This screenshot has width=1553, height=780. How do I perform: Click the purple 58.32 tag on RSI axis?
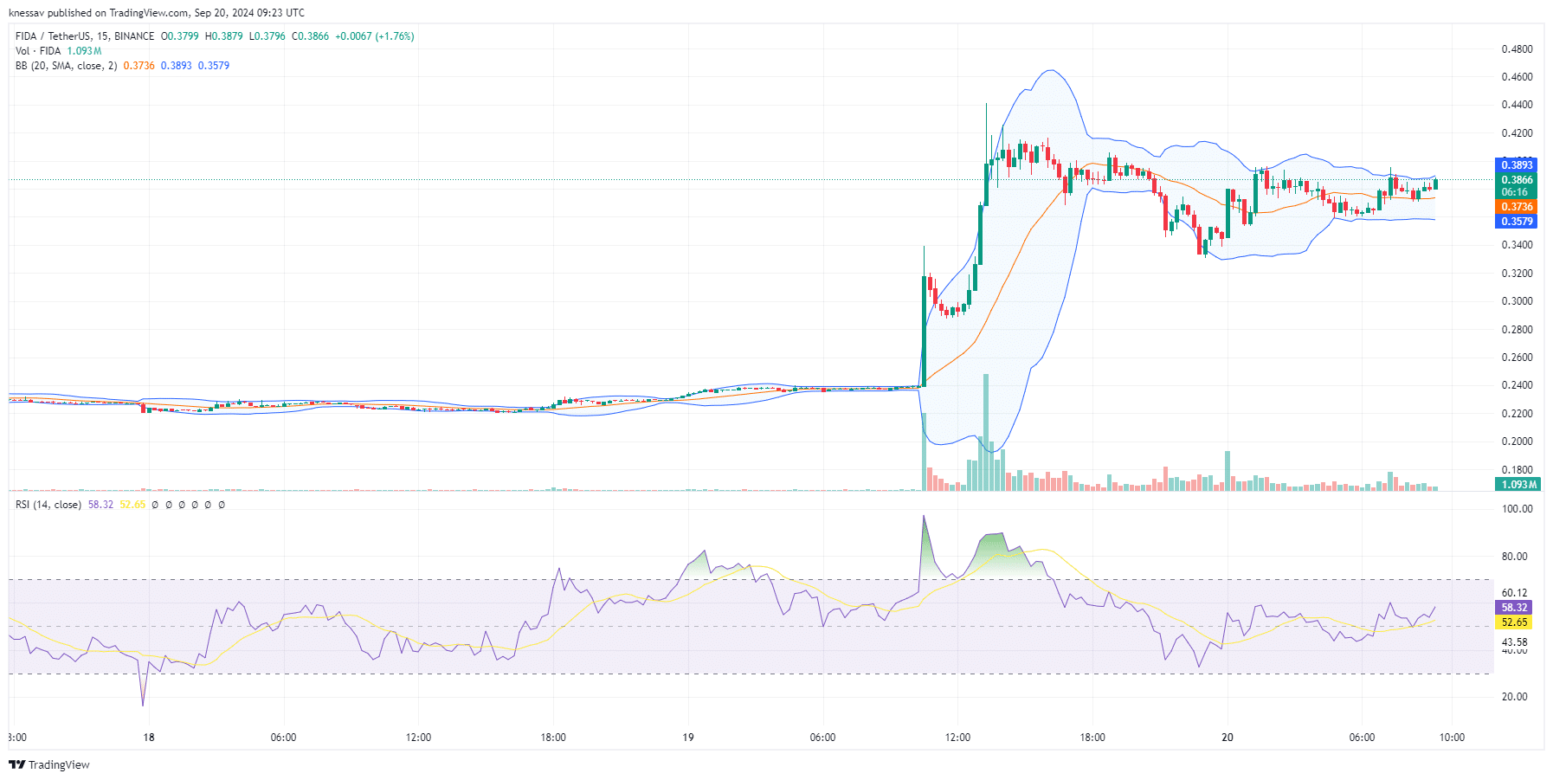pos(1514,608)
